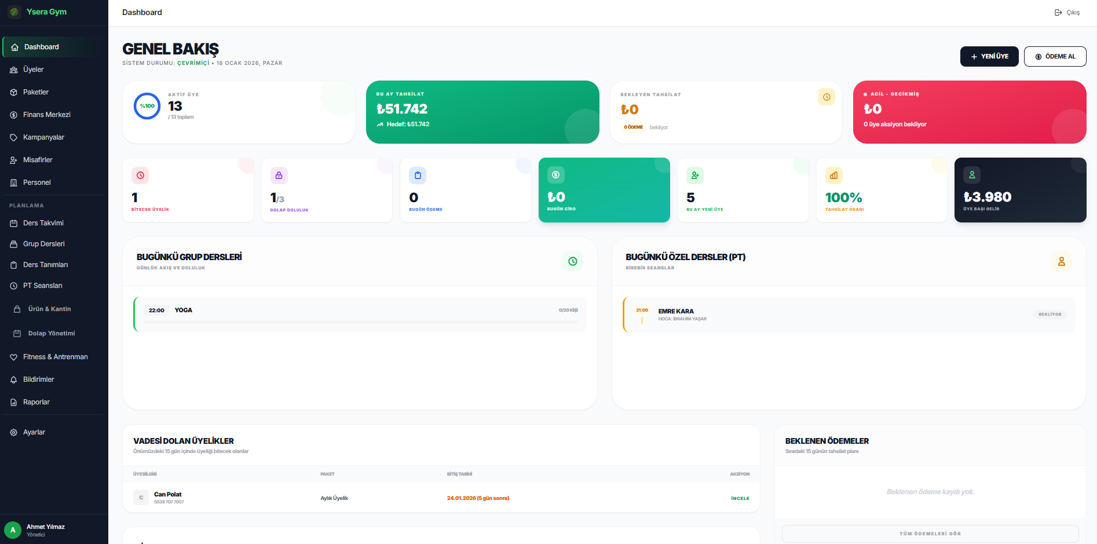This screenshot has width=1097, height=544.
Task: Open Ayarlar with the gear icon
Action: [x=13, y=432]
